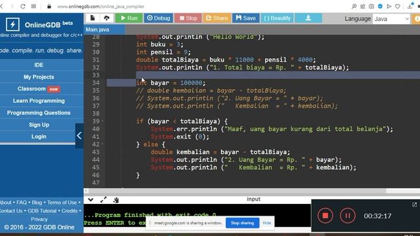Image resolution: width=420 pixels, height=236 pixels.
Task: Click the upload file icon in the toolbar
Action: coord(106,18)
